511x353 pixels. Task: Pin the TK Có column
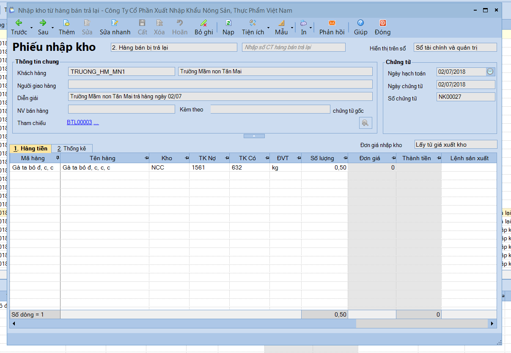coord(267,158)
